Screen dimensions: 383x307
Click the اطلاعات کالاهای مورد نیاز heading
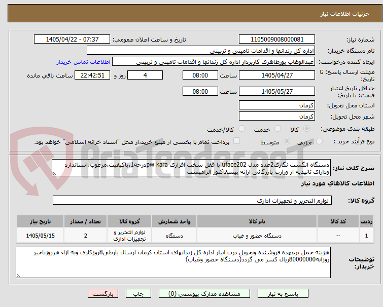click(x=337, y=183)
